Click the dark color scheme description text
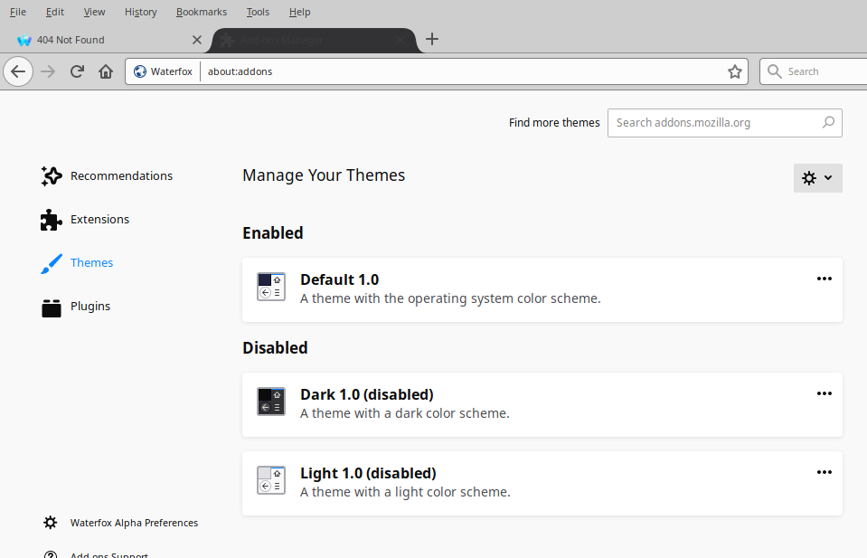Viewport: 867px width, 558px height. (405, 413)
